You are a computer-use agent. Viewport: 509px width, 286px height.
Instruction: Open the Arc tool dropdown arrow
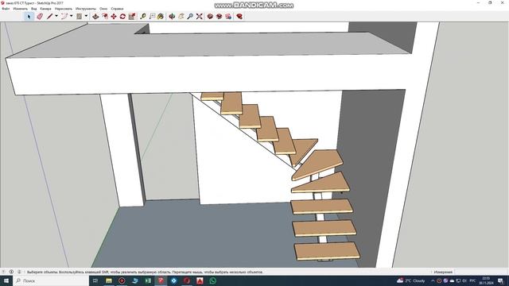pyautogui.click(x=72, y=16)
